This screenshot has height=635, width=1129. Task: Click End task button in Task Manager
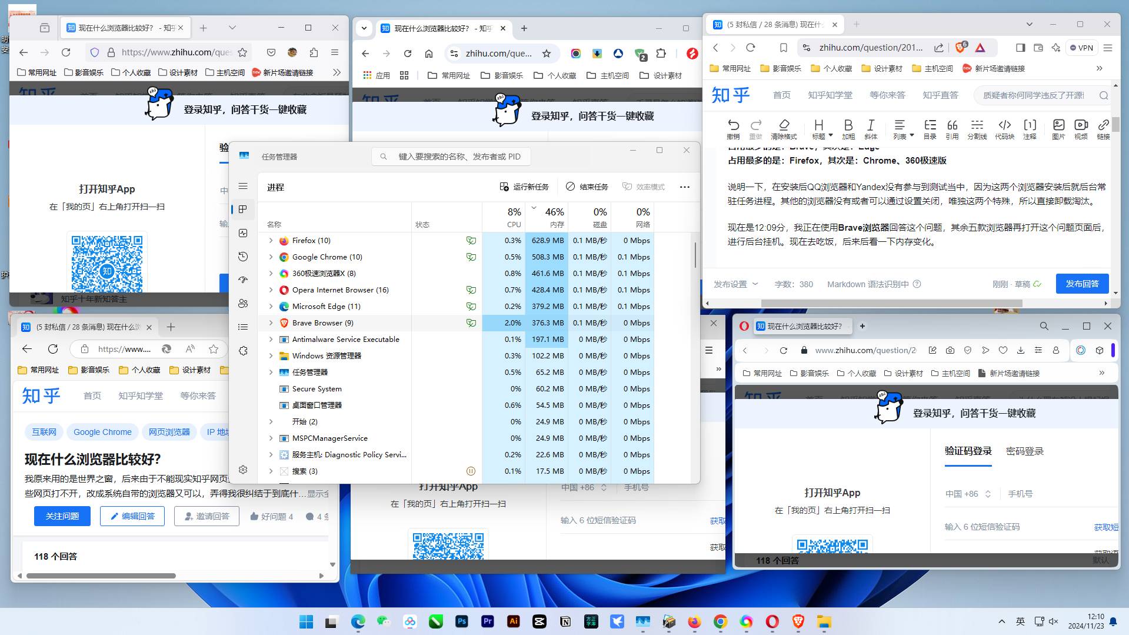tap(587, 187)
